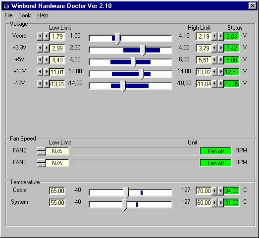
Task: Click the Vcore low limit field 1,79
Action: point(57,36)
